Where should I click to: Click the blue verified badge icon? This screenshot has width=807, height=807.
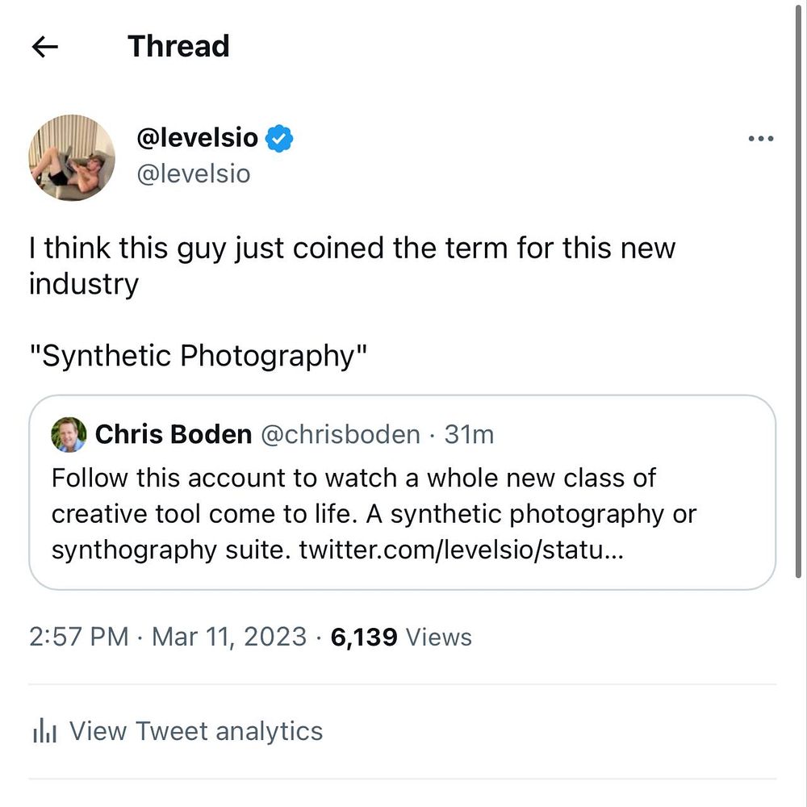tap(279, 139)
